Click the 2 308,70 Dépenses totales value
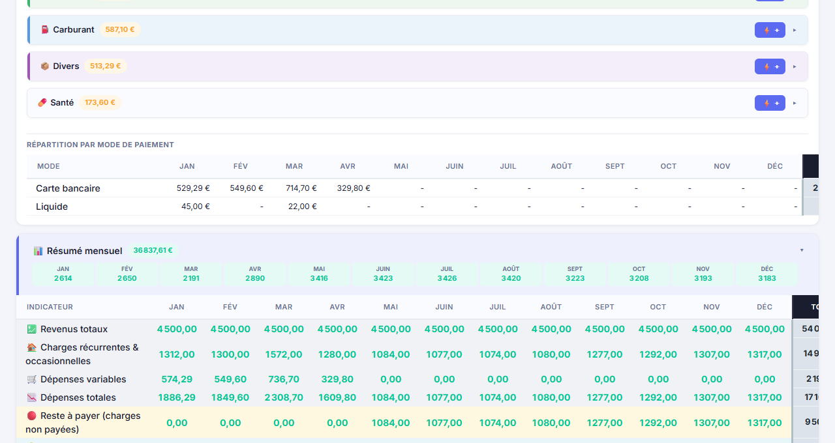This screenshot has height=443, width=835. [x=284, y=397]
